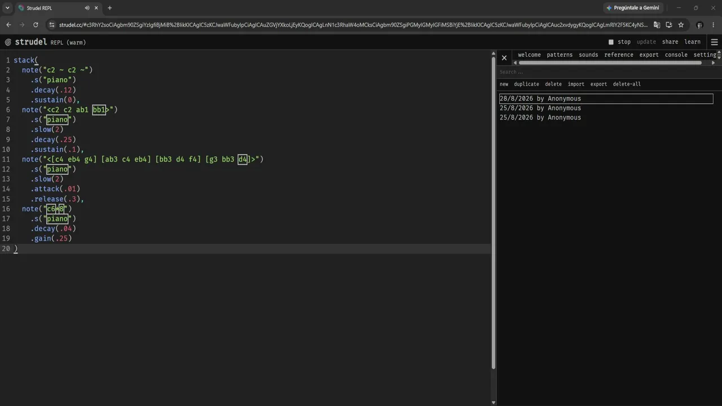The image size is (722, 406).
Task: Click the c6*8 note pattern
Action: coord(55,209)
